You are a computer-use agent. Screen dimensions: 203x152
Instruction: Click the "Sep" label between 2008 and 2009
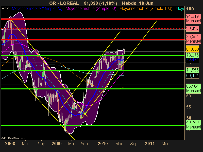(41, 144)
